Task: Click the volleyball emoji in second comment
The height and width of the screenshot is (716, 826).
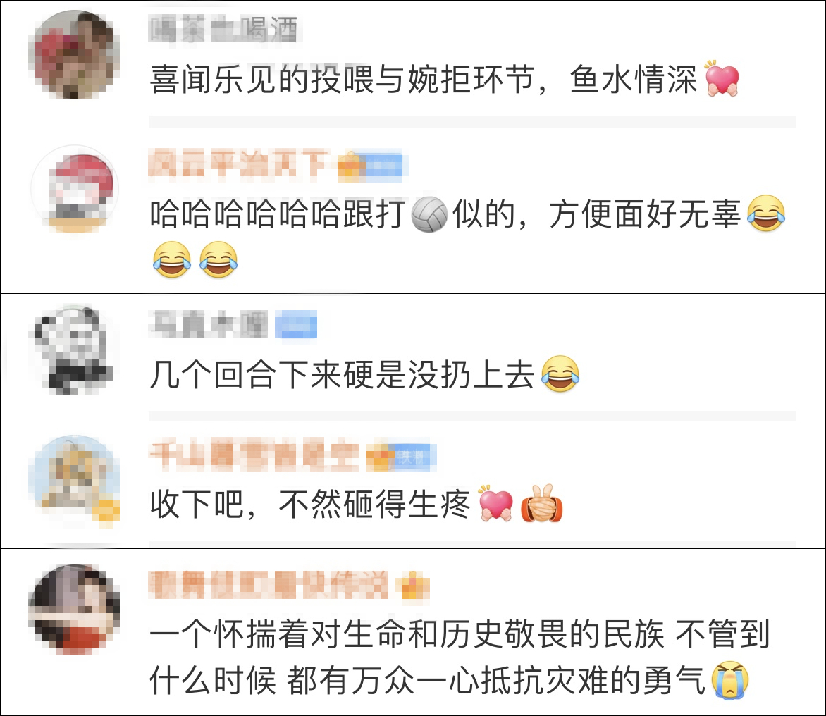Action: pos(429,214)
